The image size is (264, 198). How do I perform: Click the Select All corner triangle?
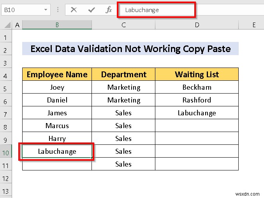pos(8,25)
